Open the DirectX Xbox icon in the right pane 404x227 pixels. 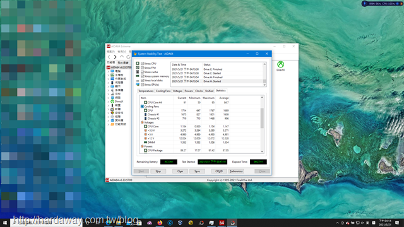(280, 64)
